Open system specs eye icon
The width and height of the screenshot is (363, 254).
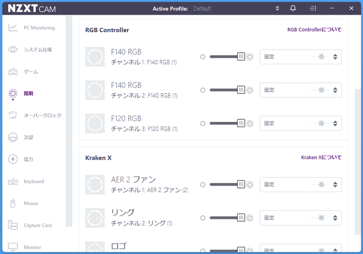point(13,50)
